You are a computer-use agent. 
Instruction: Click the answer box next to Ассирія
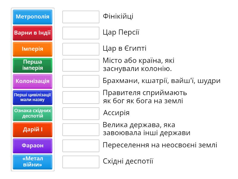tap(81, 114)
